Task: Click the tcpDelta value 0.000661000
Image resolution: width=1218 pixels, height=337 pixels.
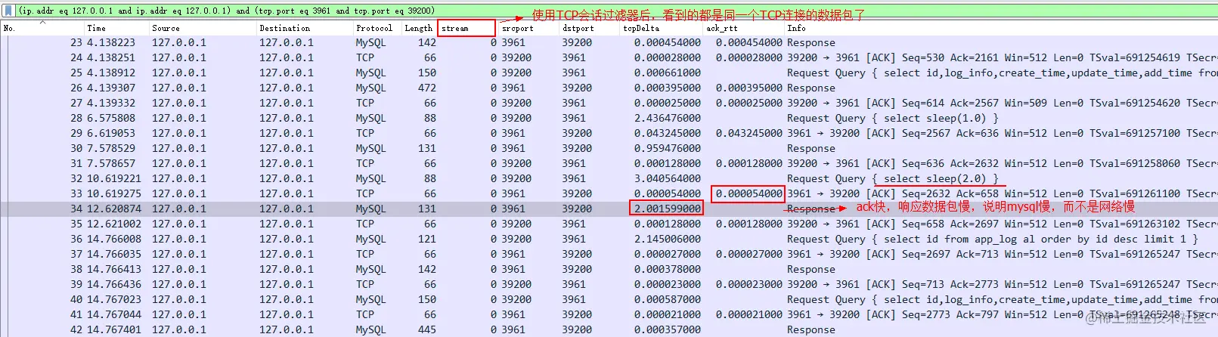Action: coord(667,73)
